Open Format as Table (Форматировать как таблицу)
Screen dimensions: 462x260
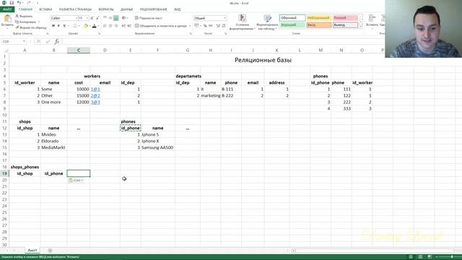click(x=267, y=22)
